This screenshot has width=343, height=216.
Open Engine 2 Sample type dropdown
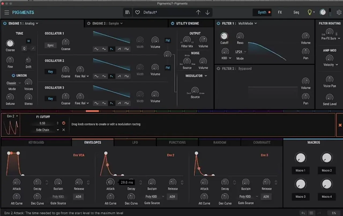pos(115,24)
